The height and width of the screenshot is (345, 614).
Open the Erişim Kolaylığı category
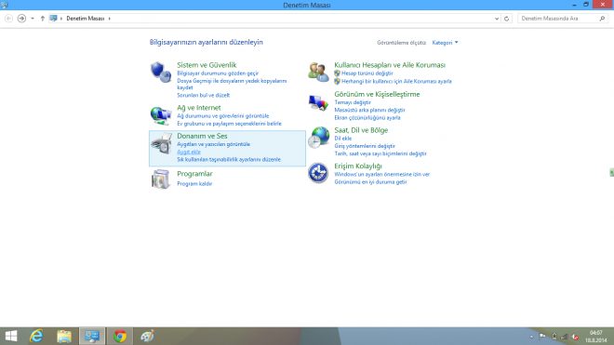click(358, 166)
